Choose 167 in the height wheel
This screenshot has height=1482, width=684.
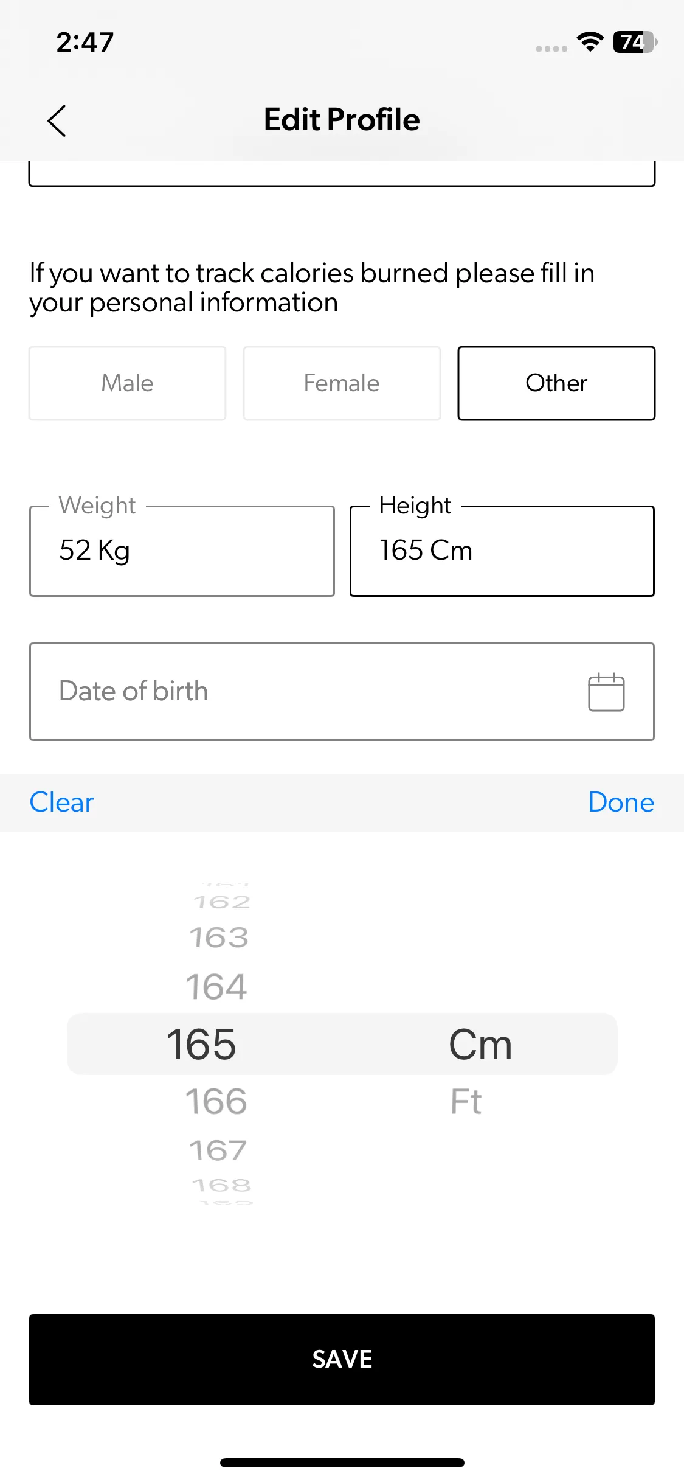(218, 1150)
